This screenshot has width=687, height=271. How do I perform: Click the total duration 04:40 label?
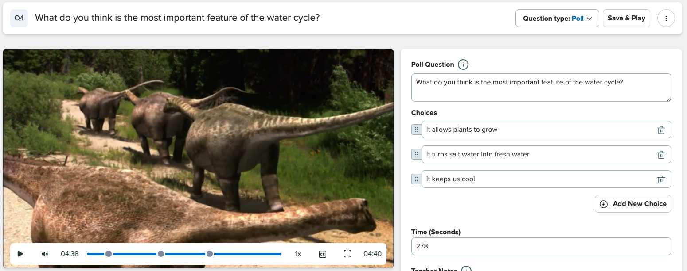372,254
